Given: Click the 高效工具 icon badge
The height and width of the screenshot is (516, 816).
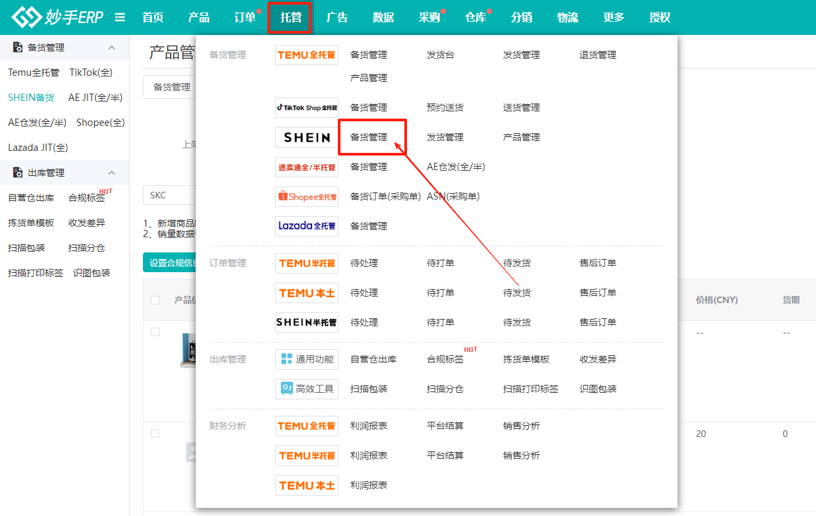Looking at the screenshot, I should click(x=307, y=389).
